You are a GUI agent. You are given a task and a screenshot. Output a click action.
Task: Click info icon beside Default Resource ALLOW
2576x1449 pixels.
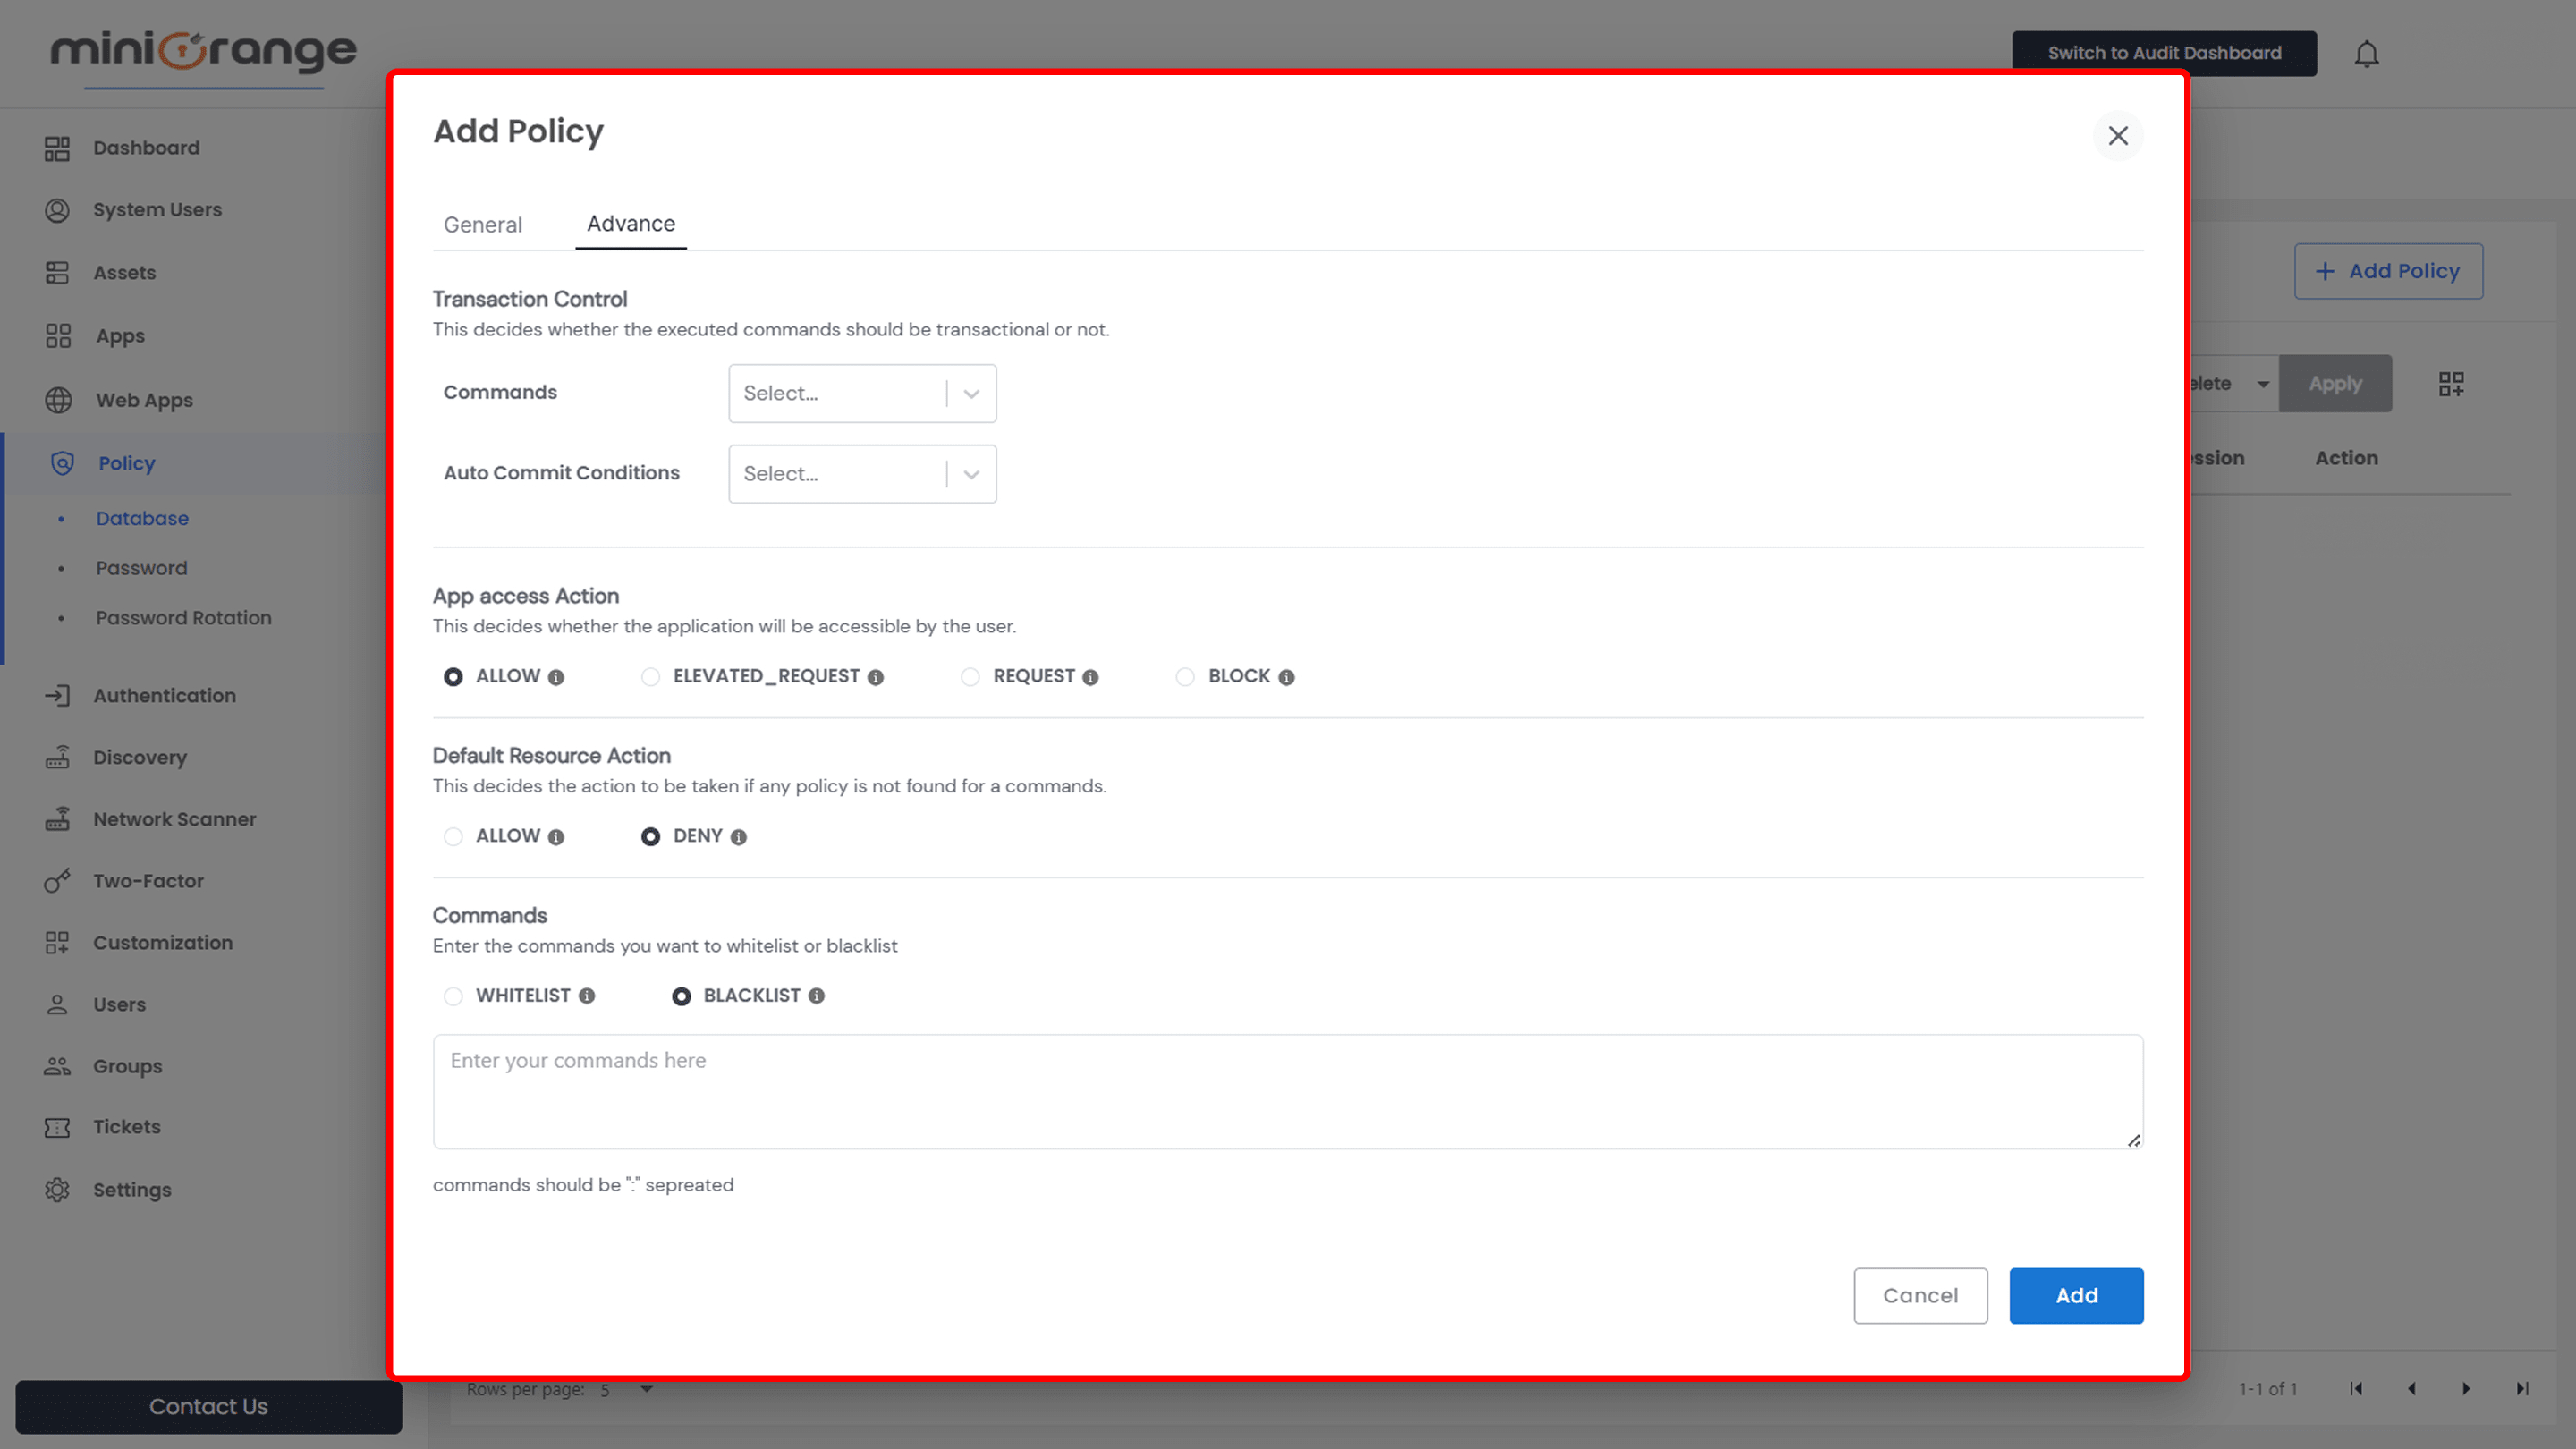556,837
